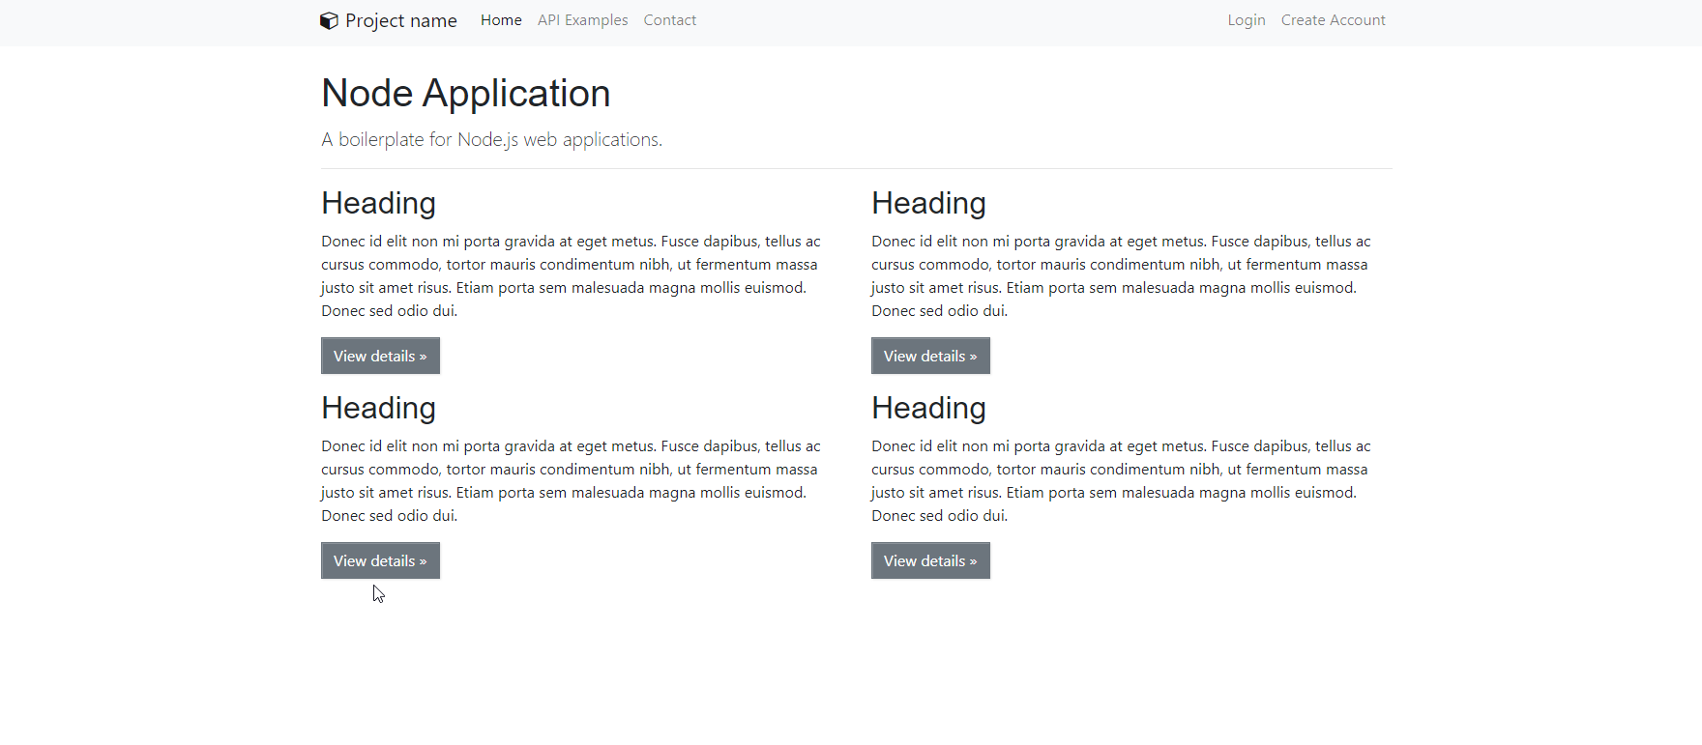Click the Node Application page title
The image size is (1702, 745).
point(466,94)
